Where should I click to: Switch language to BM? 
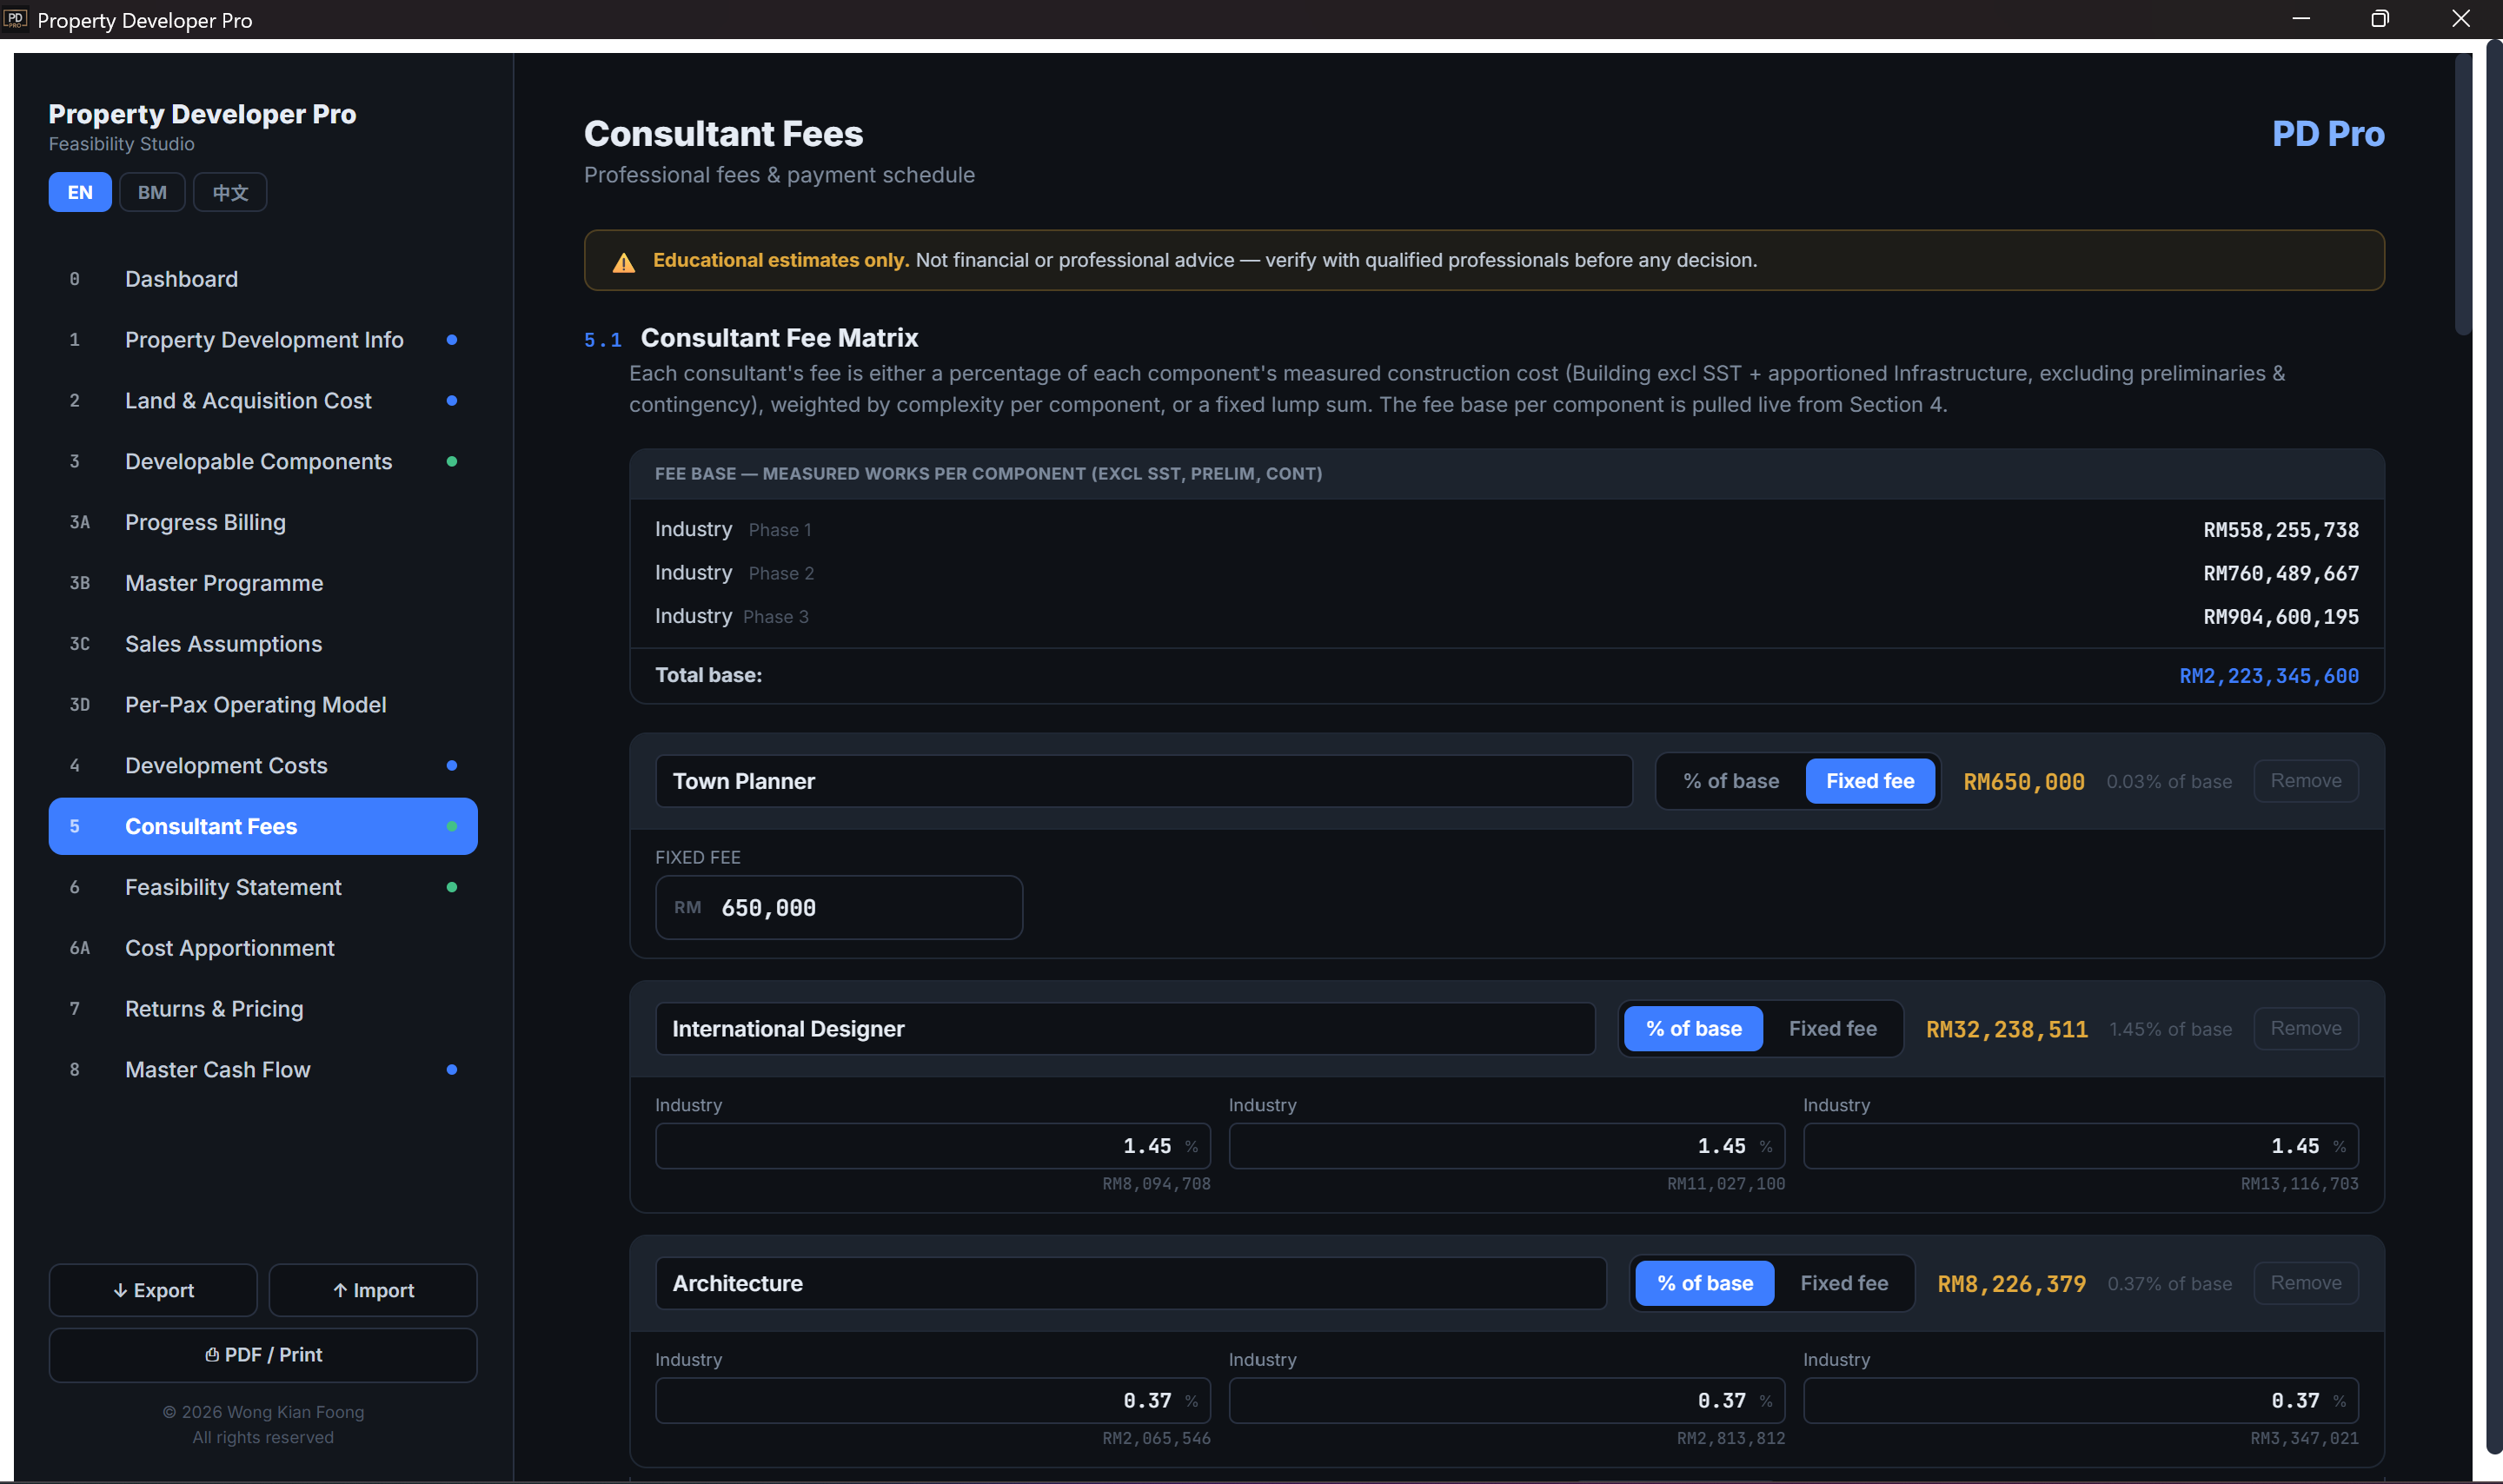152,192
